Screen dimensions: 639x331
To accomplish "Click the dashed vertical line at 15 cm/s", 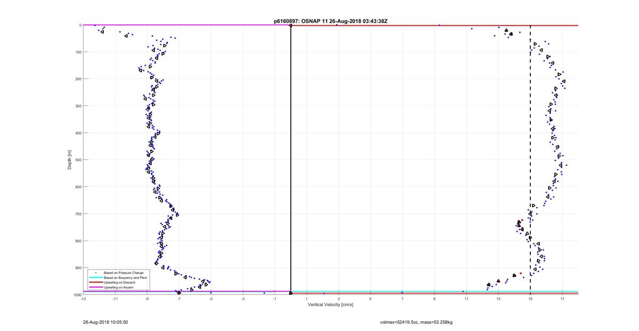I will pyautogui.click(x=530, y=160).
